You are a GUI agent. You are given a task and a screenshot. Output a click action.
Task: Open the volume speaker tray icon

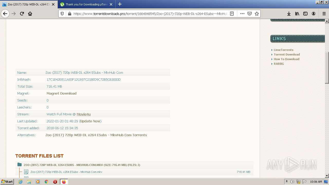(x=292, y=182)
